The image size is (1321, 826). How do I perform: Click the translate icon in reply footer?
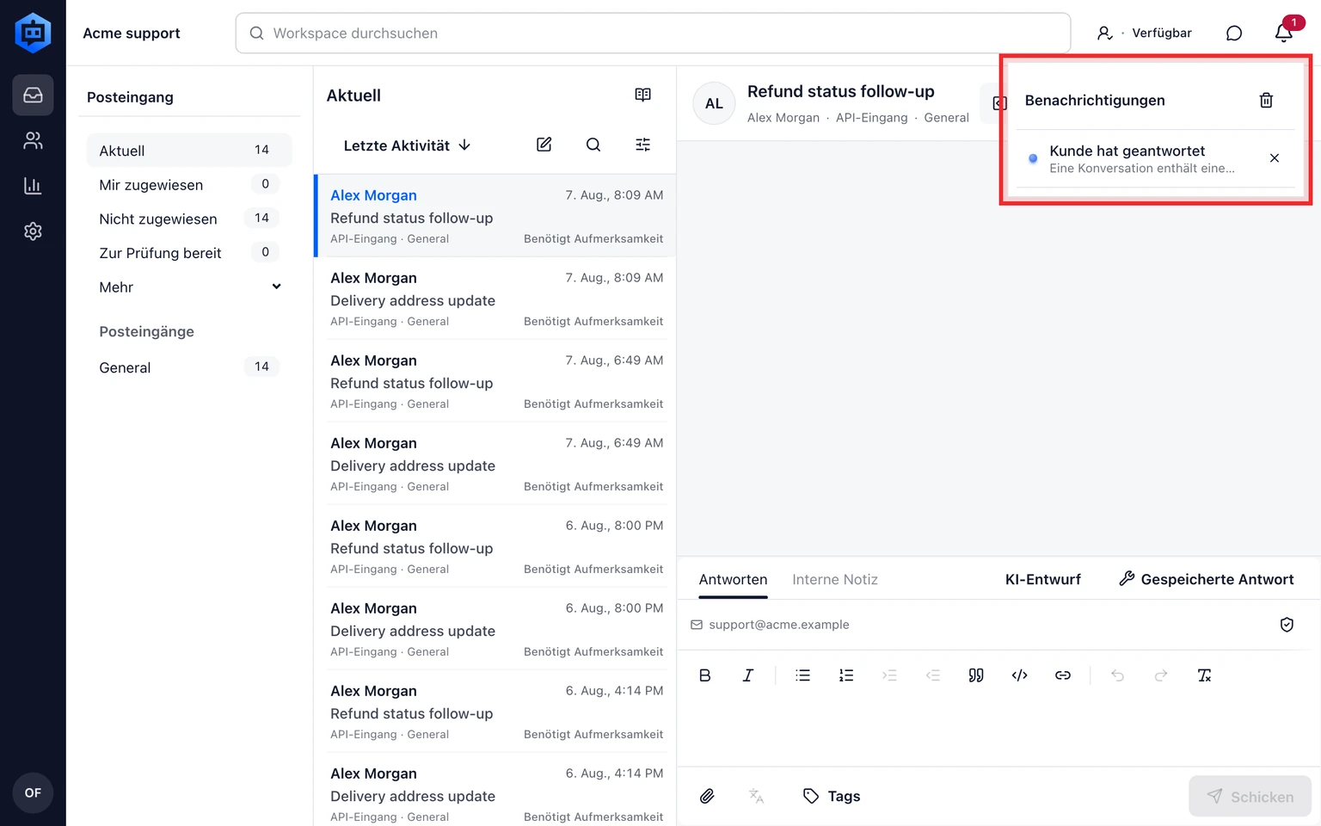(x=757, y=796)
